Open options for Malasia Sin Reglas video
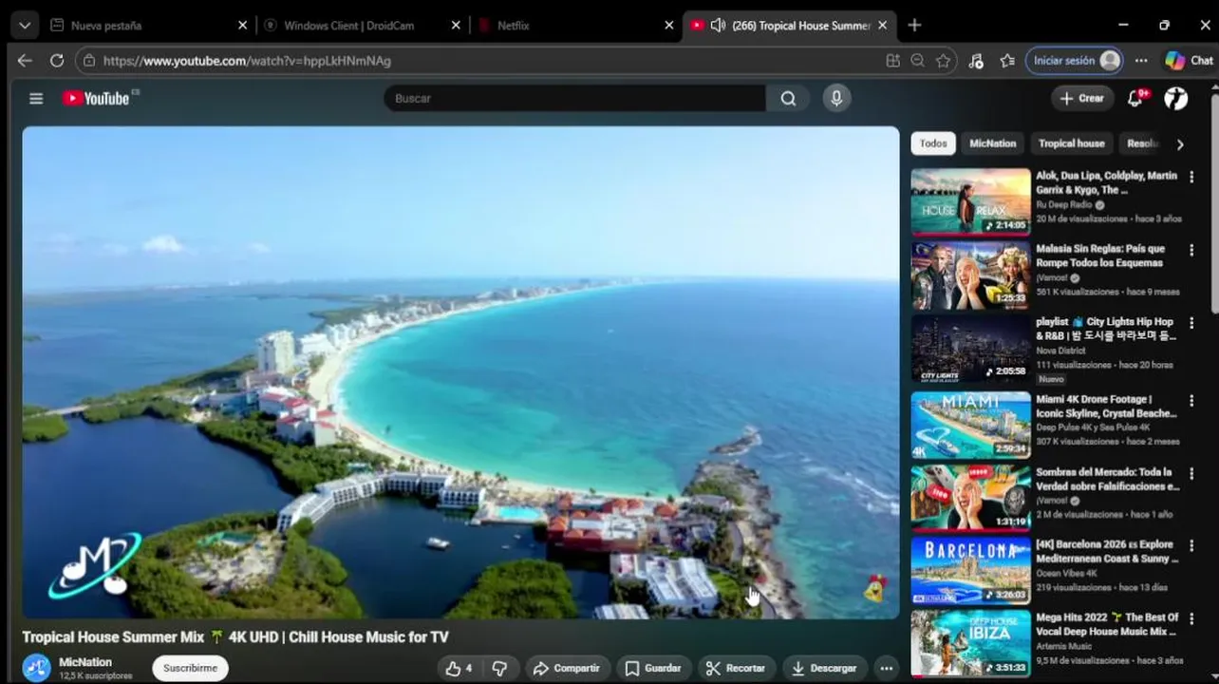This screenshot has width=1219, height=684. [x=1191, y=250]
